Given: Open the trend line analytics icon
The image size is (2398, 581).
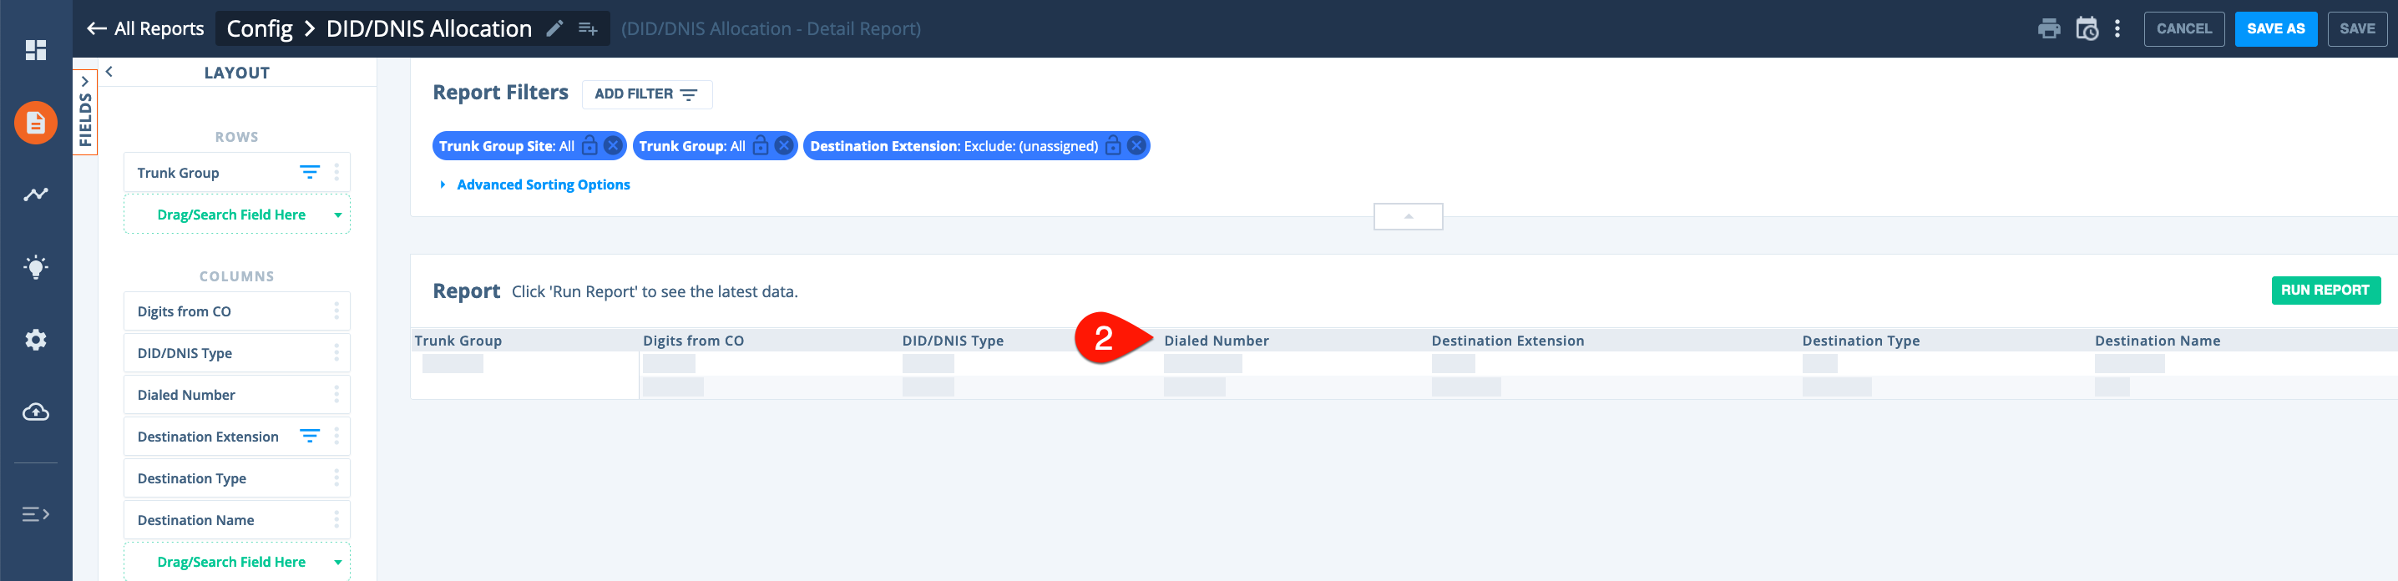Looking at the screenshot, I should 35,195.
